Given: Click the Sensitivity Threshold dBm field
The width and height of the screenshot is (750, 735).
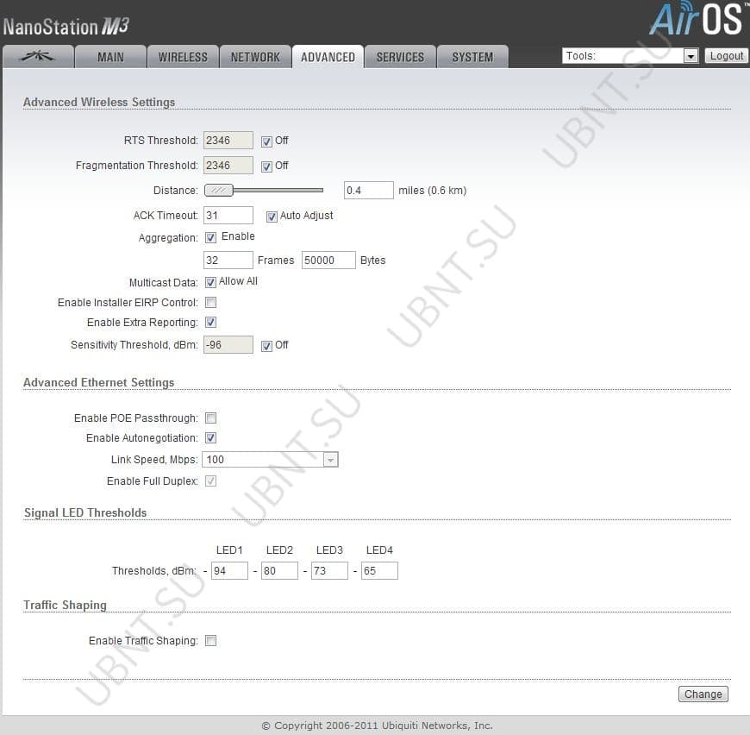Looking at the screenshot, I should pos(228,344).
